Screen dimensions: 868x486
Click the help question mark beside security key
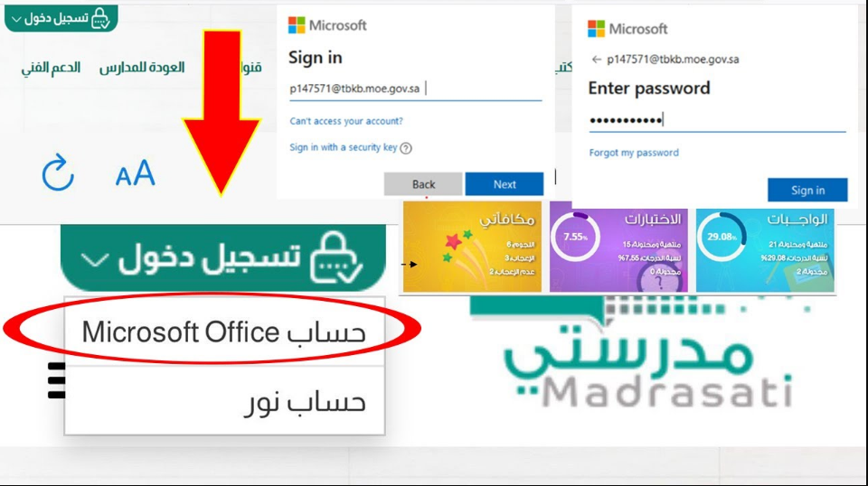point(406,148)
